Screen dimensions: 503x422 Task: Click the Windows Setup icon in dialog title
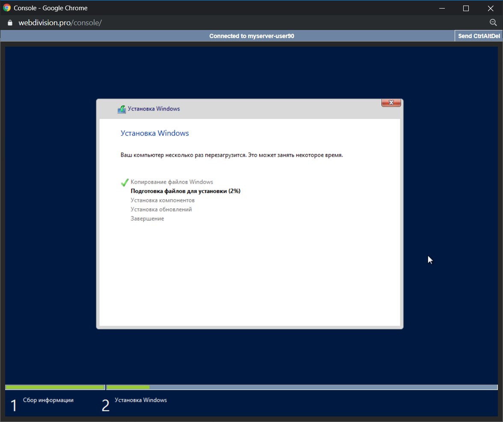[121, 109]
